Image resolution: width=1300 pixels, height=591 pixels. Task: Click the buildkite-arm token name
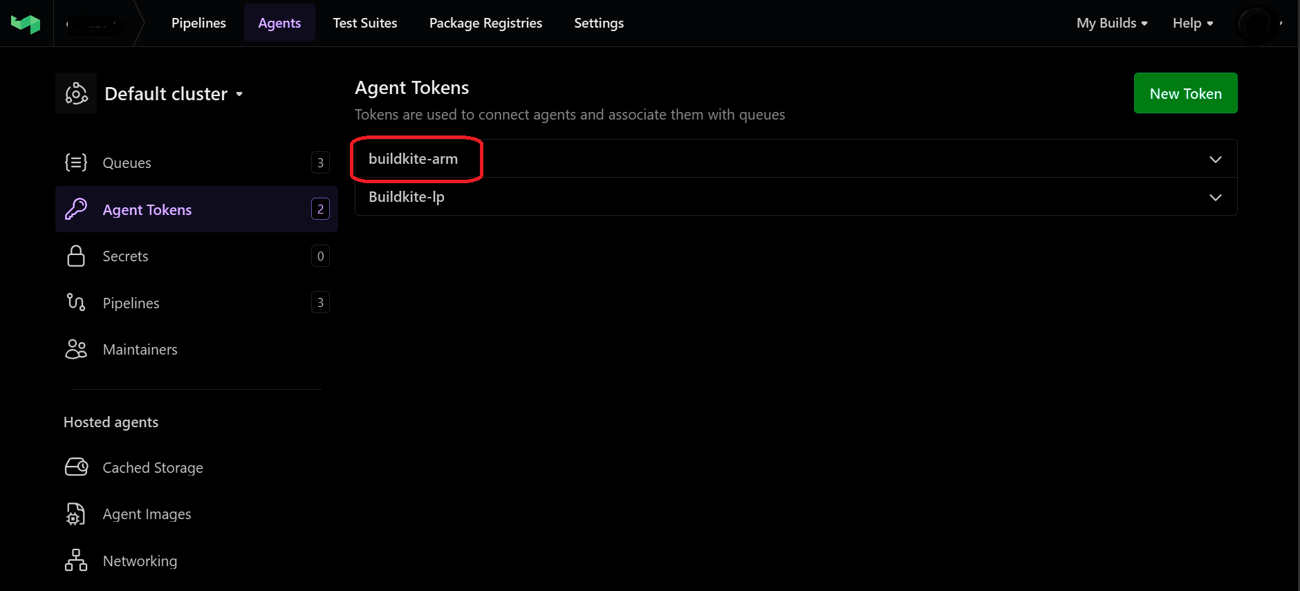point(413,159)
